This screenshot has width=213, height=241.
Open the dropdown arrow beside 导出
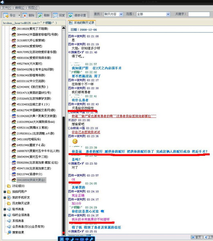19,15
